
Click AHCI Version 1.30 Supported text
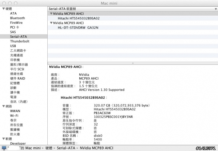point(102,90)
